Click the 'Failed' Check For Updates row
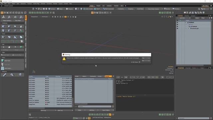 tap(50, 102)
